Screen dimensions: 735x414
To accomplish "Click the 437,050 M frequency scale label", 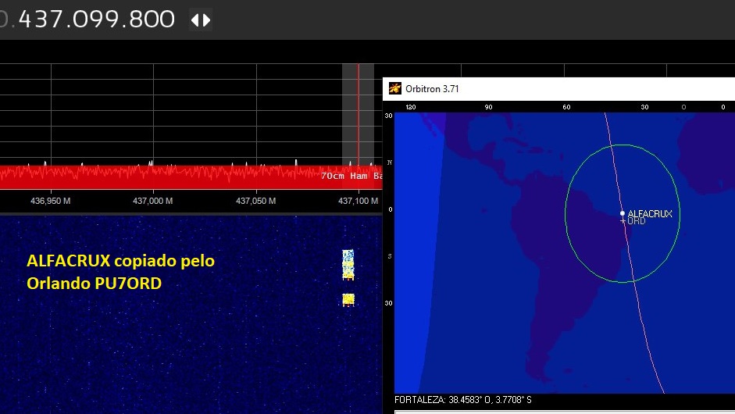I will click(255, 201).
